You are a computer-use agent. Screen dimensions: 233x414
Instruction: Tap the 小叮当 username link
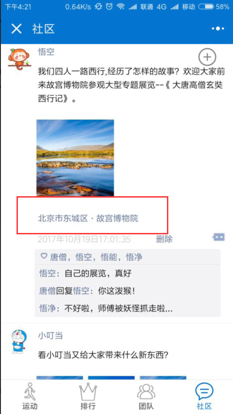pyautogui.click(x=50, y=336)
